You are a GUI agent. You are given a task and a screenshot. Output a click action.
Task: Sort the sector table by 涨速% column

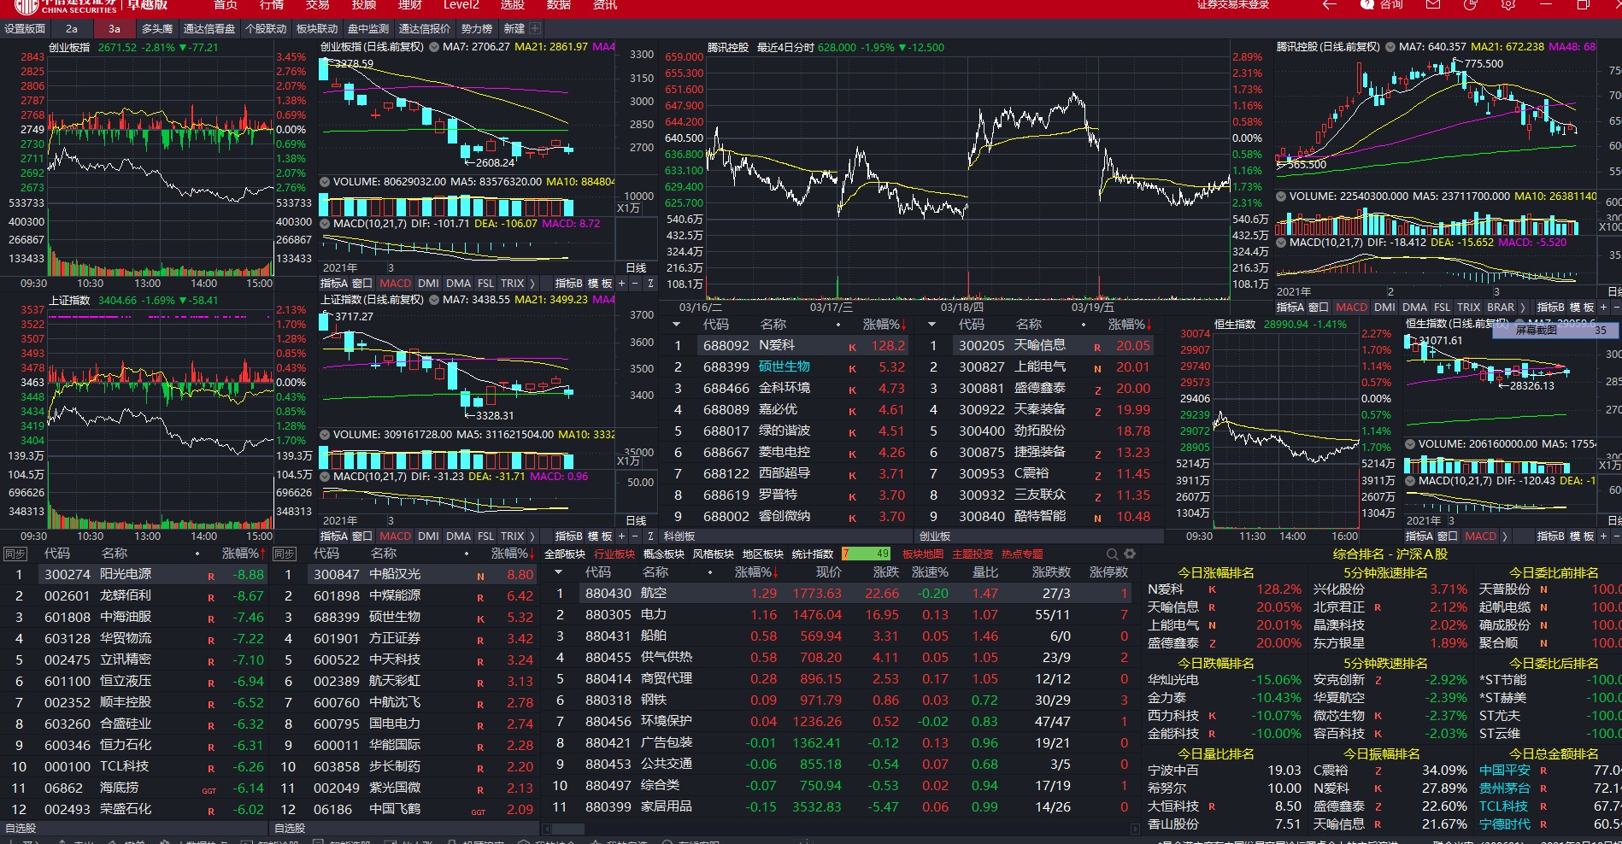coord(930,572)
